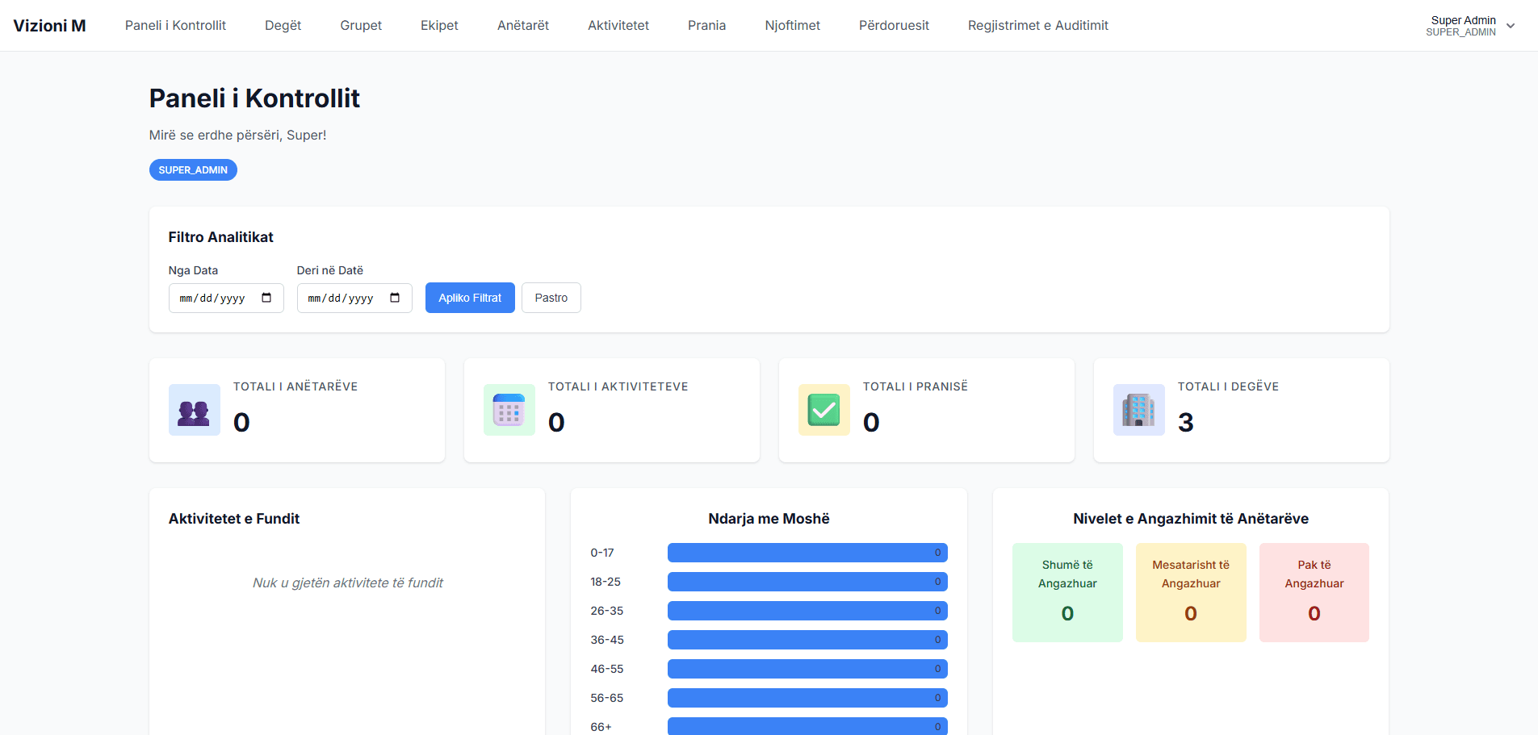
Task: Select the building icon on Totali i Degëve card
Action: tap(1138, 410)
